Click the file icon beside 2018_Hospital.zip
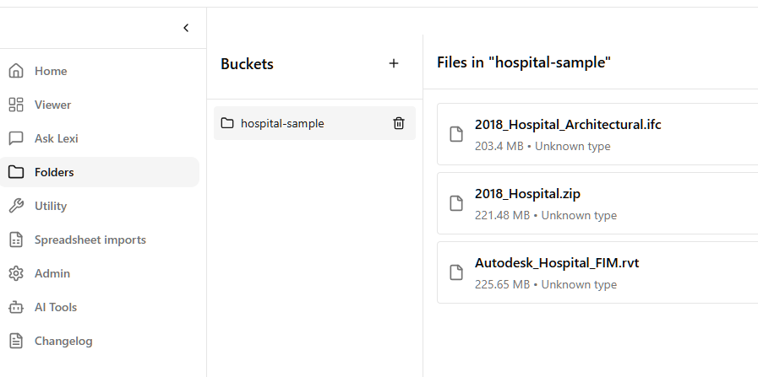The width and height of the screenshot is (758, 377). pos(456,203)
